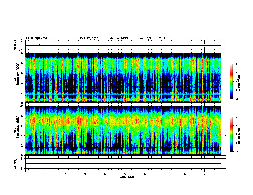Click the "-7" label on ch.2 color bar

pos(236,126)
